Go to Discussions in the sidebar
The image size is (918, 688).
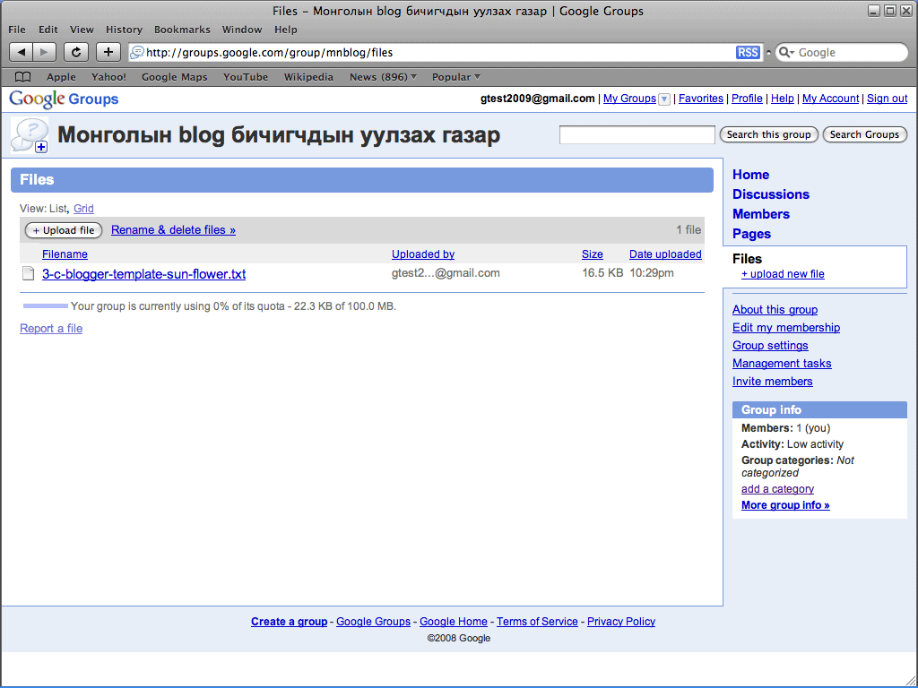pos(770,194)
